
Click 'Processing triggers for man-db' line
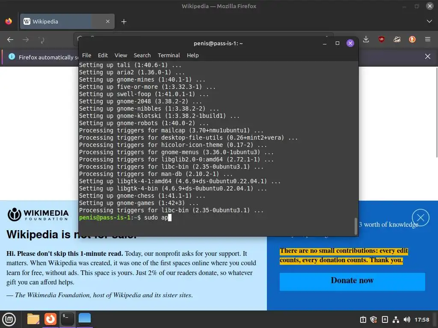[x=156, y=174]
